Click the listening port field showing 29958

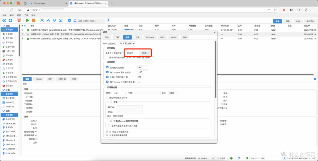131,53
